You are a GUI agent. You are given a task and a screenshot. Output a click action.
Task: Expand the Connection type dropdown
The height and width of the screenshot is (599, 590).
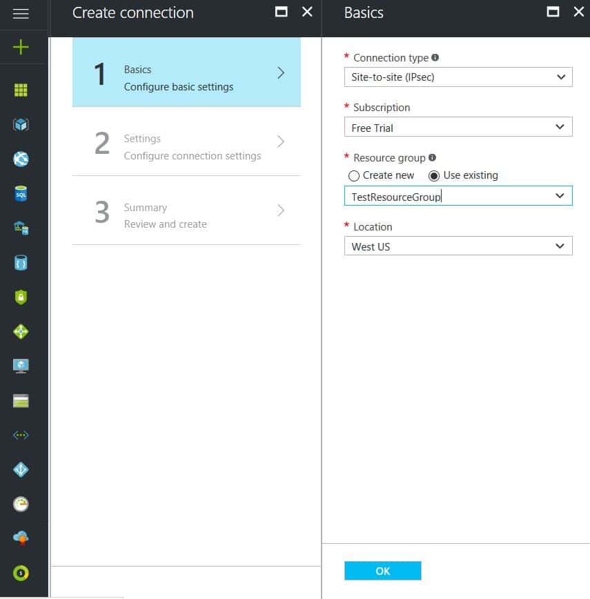click(458, 77)
